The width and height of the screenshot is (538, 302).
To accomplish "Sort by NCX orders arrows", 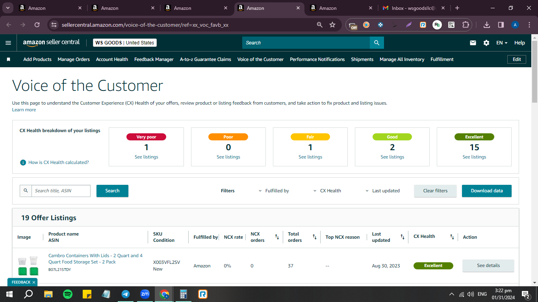I will pos(277,237).
